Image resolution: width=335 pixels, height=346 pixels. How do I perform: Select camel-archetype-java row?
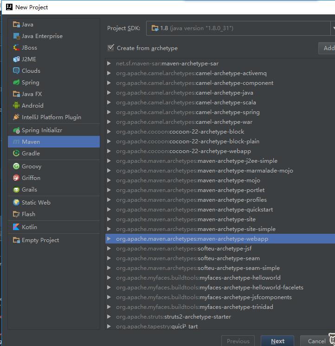220,93
